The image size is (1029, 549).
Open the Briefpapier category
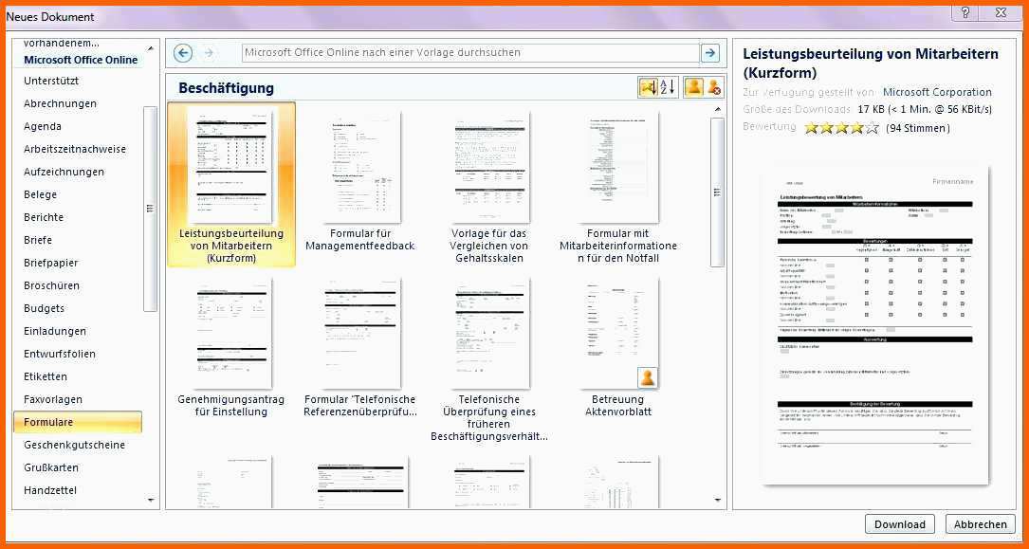point(50,263)
